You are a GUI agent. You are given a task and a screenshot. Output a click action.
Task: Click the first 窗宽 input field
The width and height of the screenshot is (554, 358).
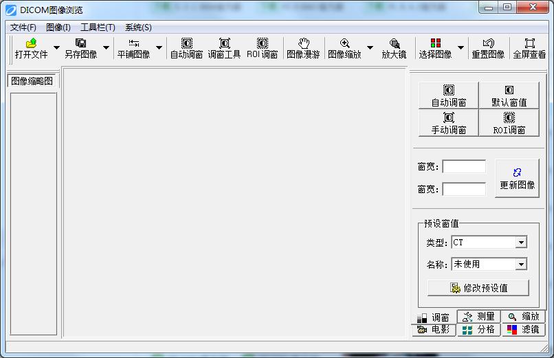pos(464,167)
